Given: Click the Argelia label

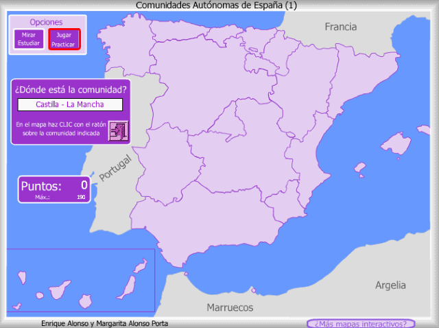Looking at the screenshot, I should coord(390,285).
